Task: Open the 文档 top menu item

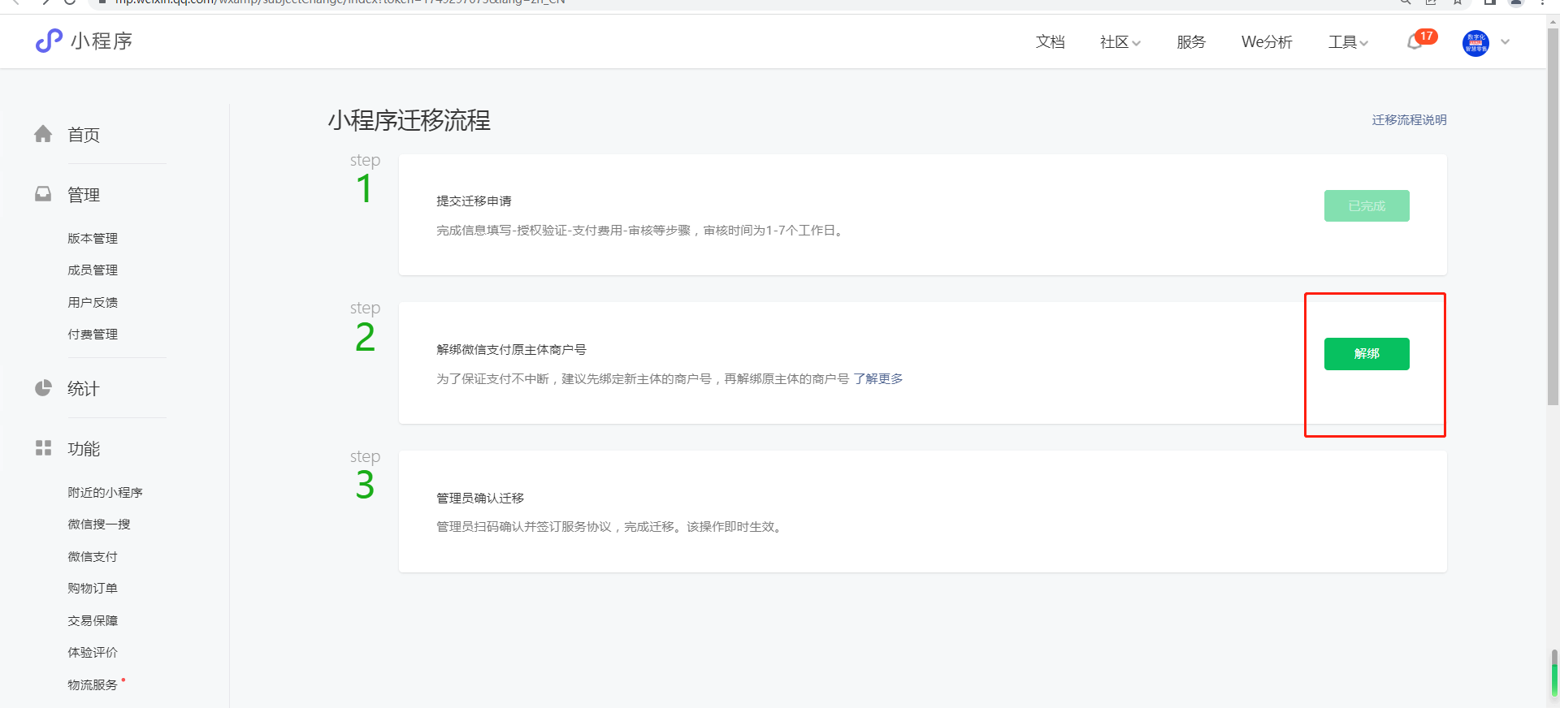Action: (x=1050, y=42)
